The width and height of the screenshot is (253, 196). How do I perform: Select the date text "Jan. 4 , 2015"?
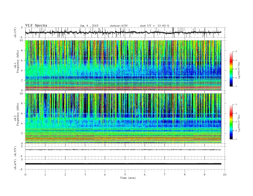[x=89, y=26]
